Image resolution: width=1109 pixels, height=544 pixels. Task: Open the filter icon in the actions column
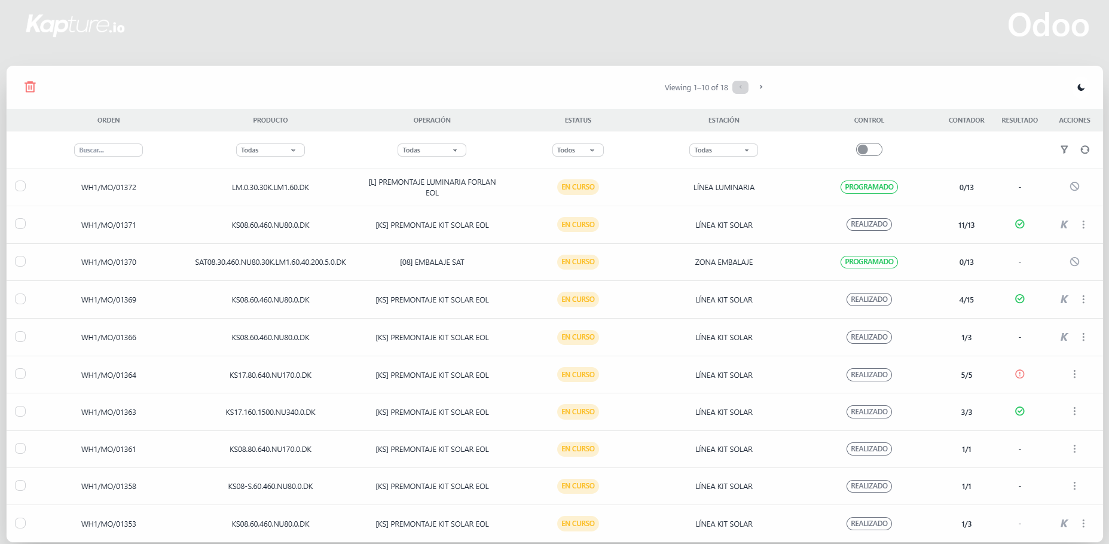(x=1064, y=149)
